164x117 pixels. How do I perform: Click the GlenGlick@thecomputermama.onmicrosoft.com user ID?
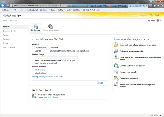(70, 51)
